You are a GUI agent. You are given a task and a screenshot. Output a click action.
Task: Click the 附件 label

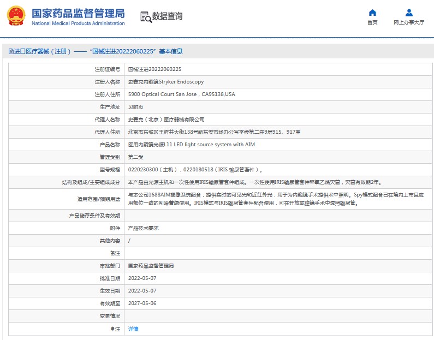[x=115, y=228]
